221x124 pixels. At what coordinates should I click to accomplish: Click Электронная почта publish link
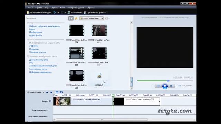[38, 69]
